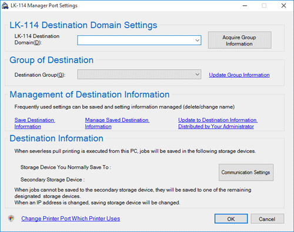294x232 pixels.
Task: Click the disabled maximize window button
Action: coord(264,6)
